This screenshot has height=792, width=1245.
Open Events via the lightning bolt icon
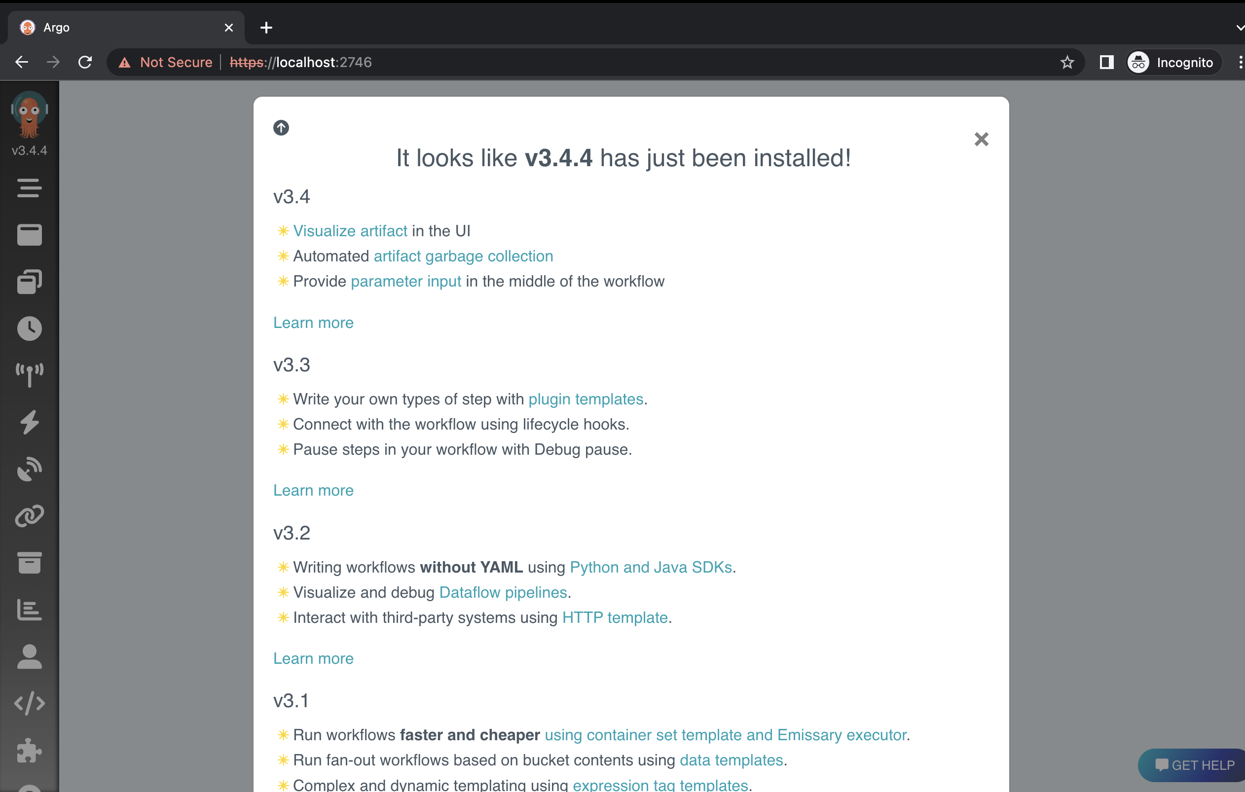(29, 422)
